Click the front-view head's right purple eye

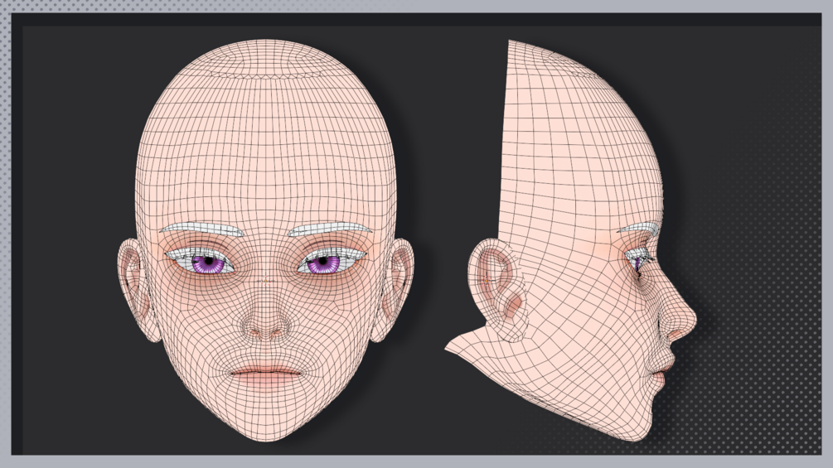323,263
